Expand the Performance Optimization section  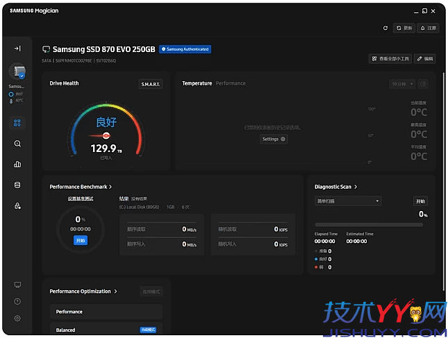83,291
